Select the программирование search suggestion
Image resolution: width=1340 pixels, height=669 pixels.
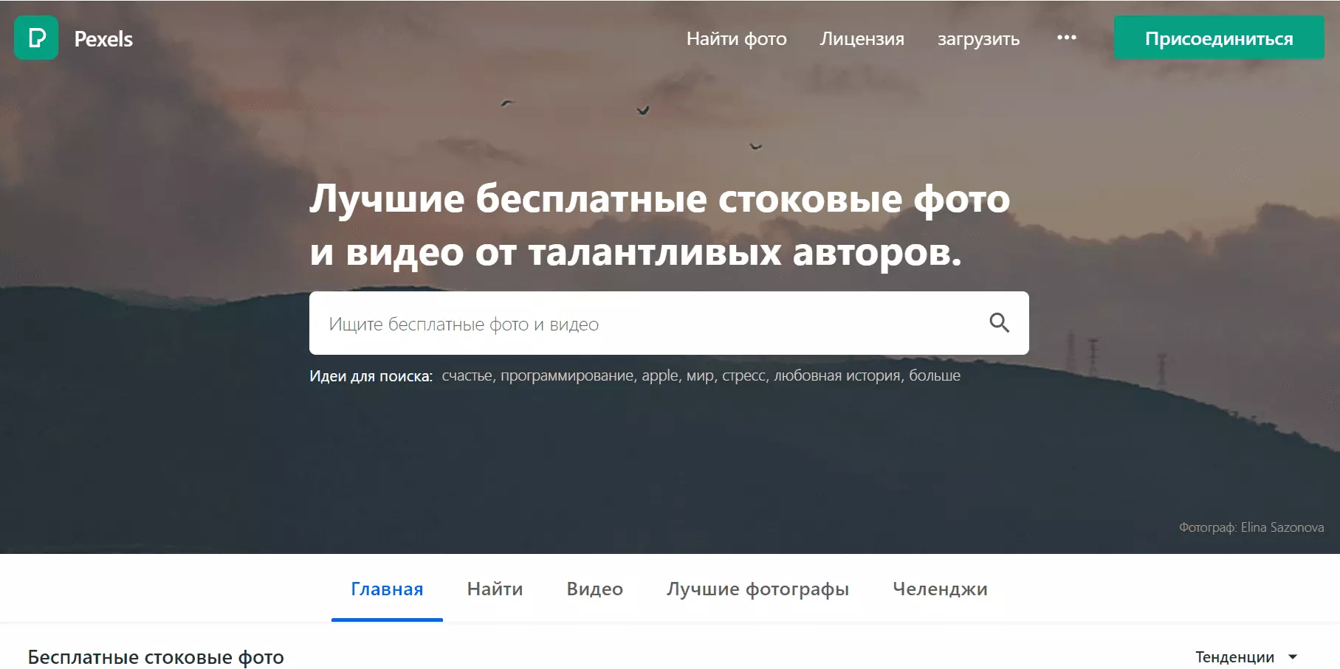[x=567, y=376]
